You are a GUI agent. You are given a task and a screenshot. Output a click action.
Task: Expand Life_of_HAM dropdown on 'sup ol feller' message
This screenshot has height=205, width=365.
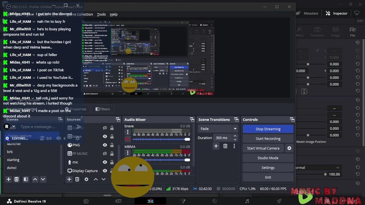coord(34,55)
